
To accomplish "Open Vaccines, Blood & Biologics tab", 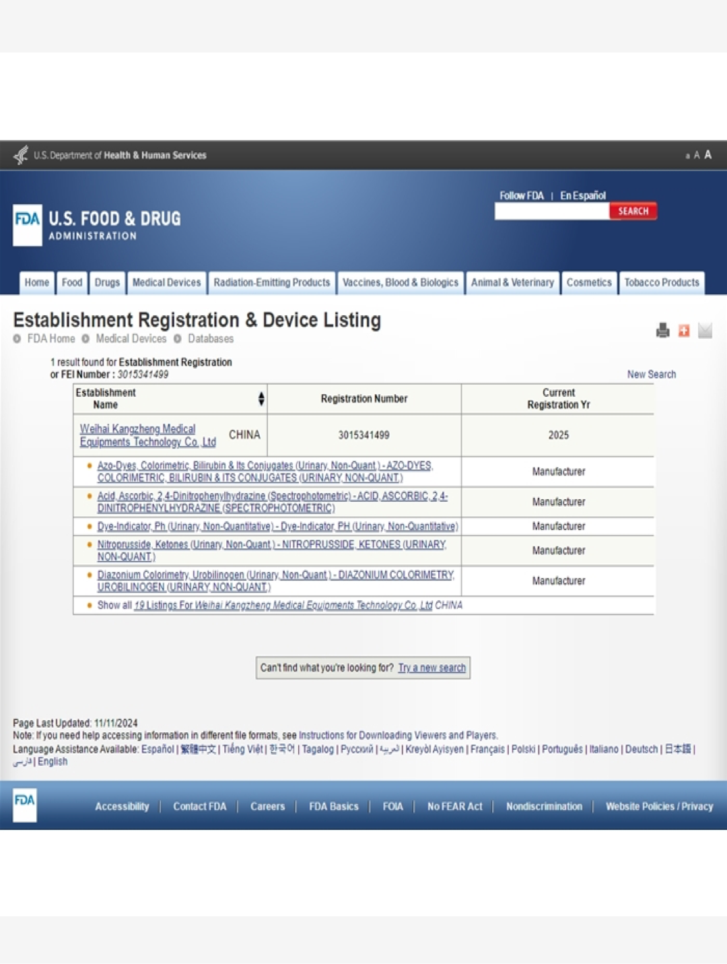I will pyautogui.click(x=401, y=282).
